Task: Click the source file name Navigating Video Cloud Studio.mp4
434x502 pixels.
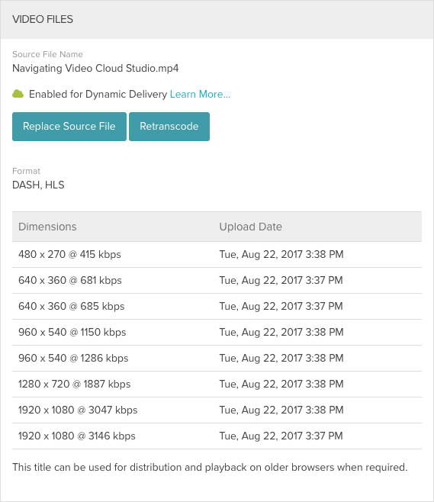Action: coord(95,68)
